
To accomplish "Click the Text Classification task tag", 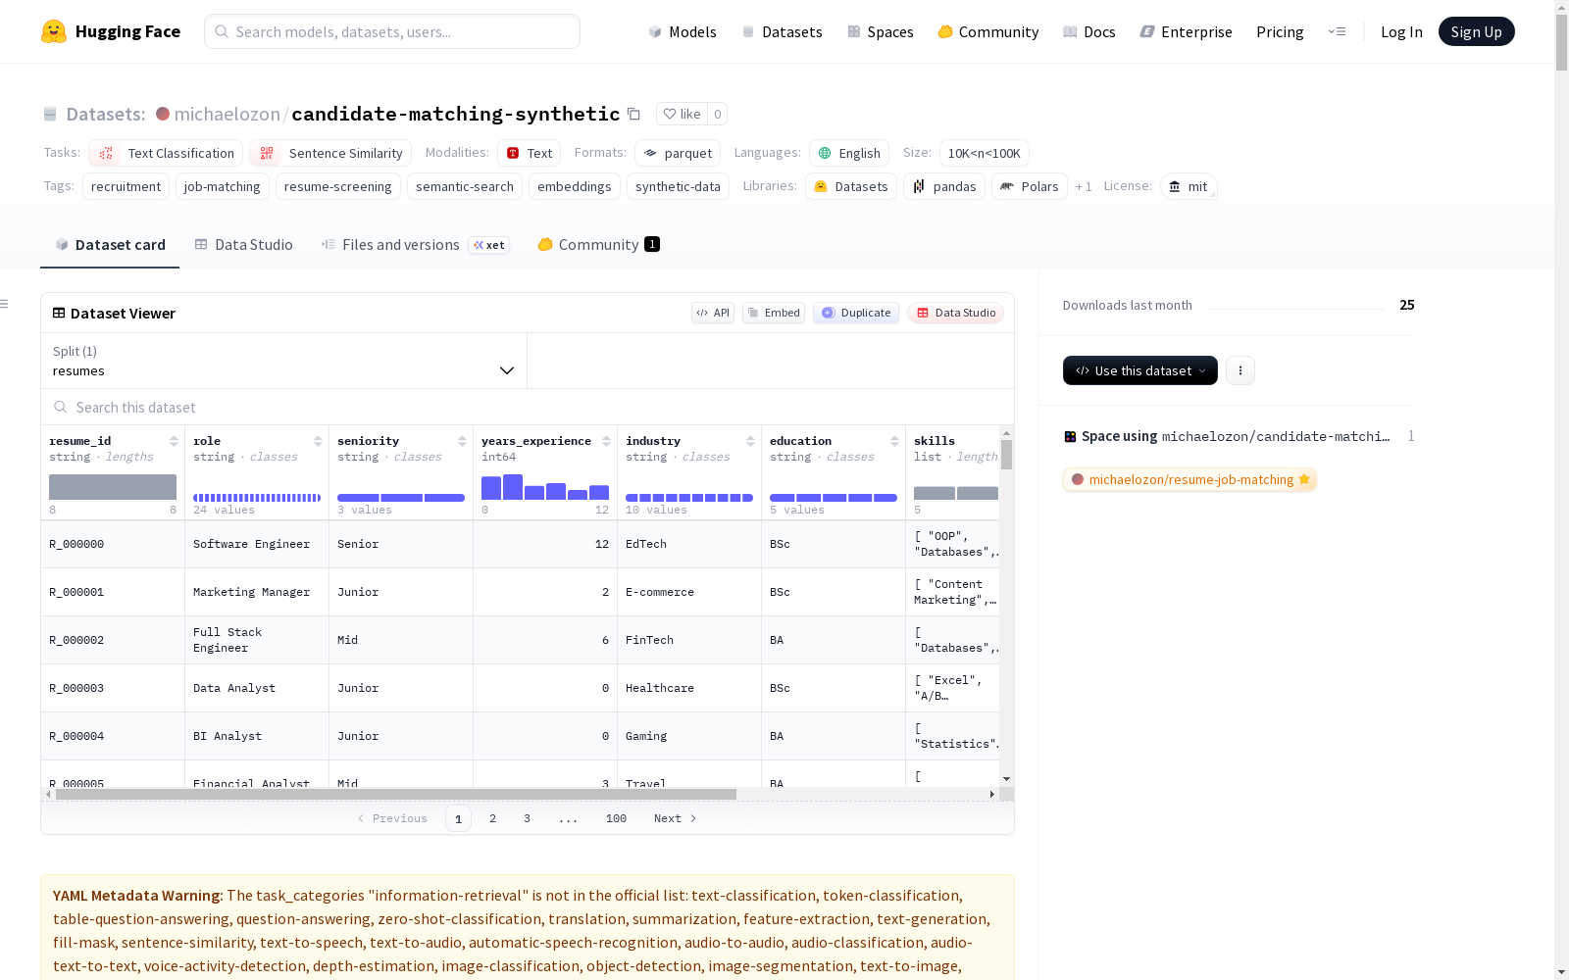I will click(x=166, y=153).
